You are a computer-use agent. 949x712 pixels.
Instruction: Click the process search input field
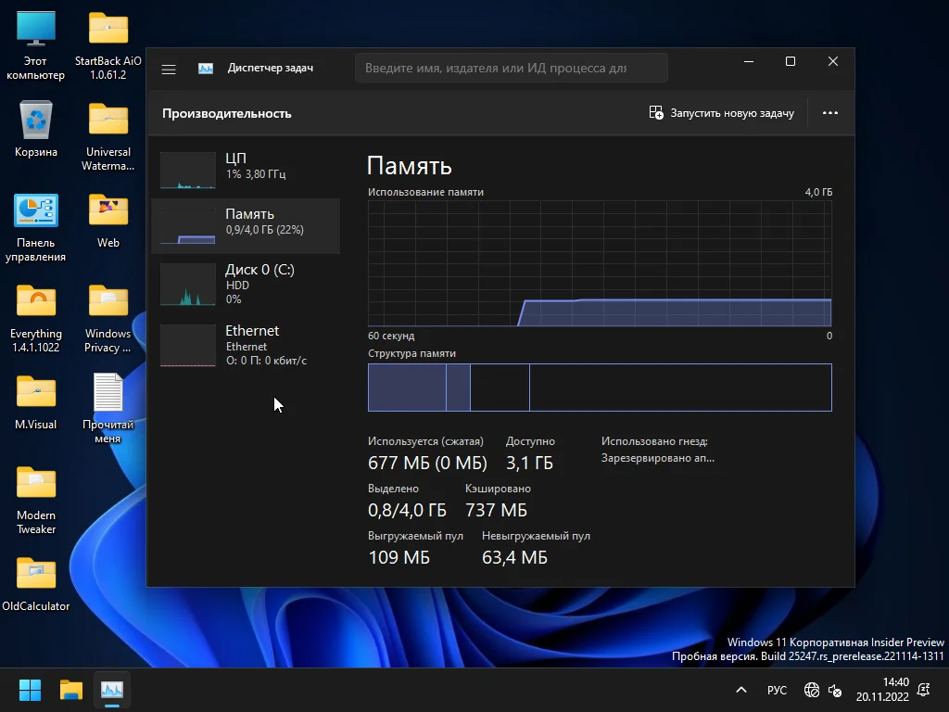pos(511,68)
